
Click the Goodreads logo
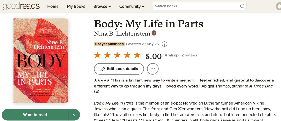(x=21, y=6)
